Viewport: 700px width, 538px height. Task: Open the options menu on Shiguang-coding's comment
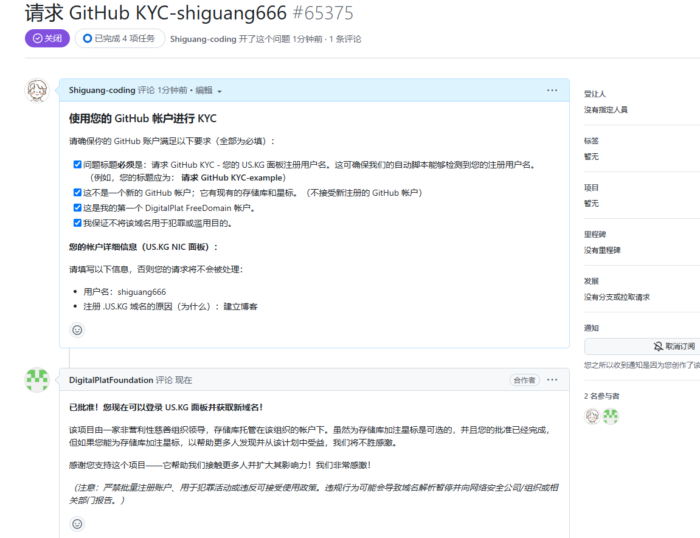[x=552, y=90]
